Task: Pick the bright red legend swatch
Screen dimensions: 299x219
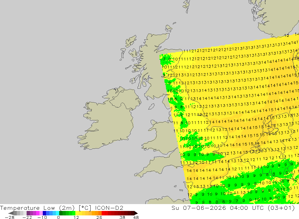Action: click(103, 213)
